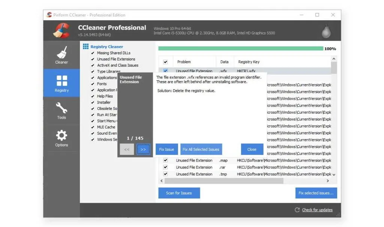Toggle the Applications checkbox
Image resolution: width=384 pixels, height=227 pixels.
coord(93,78)
